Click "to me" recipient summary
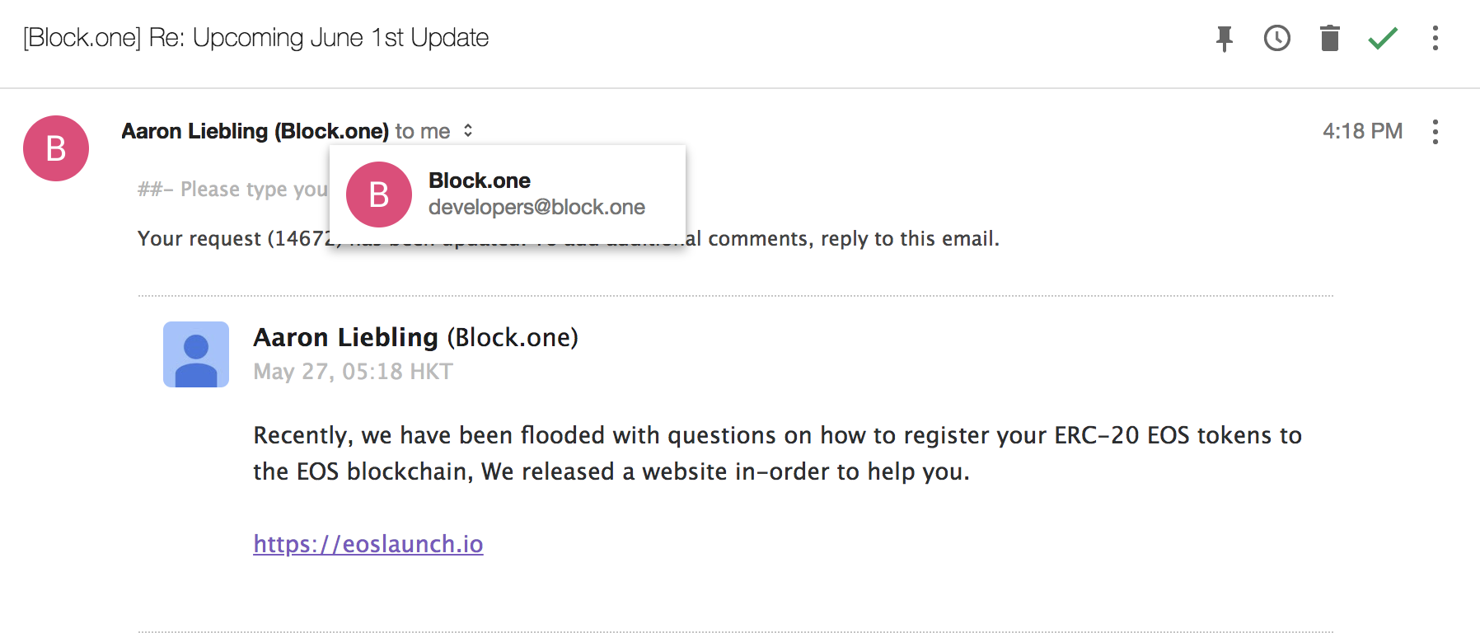The image size is (1480, 633). (422, 131)
